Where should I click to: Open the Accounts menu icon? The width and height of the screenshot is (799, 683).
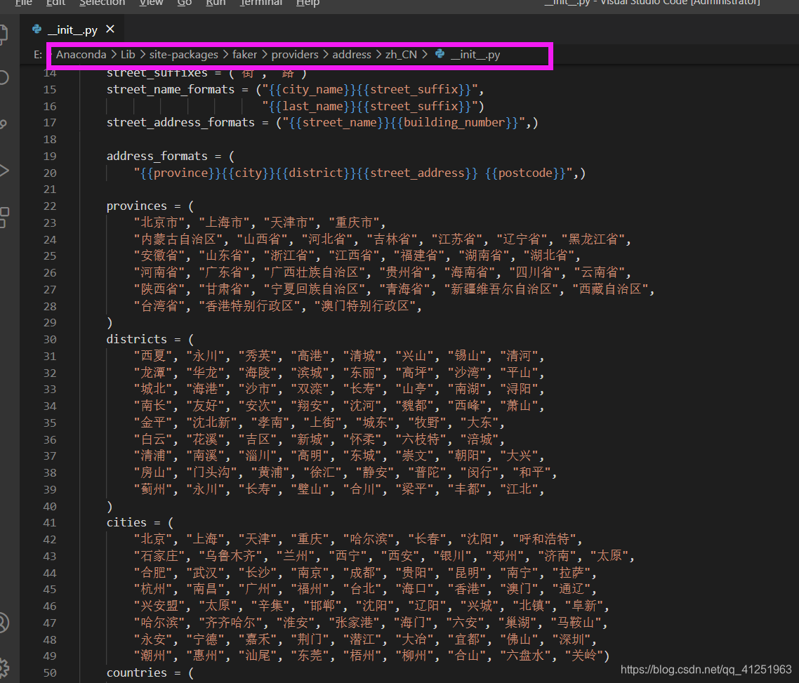pos(3,623)
